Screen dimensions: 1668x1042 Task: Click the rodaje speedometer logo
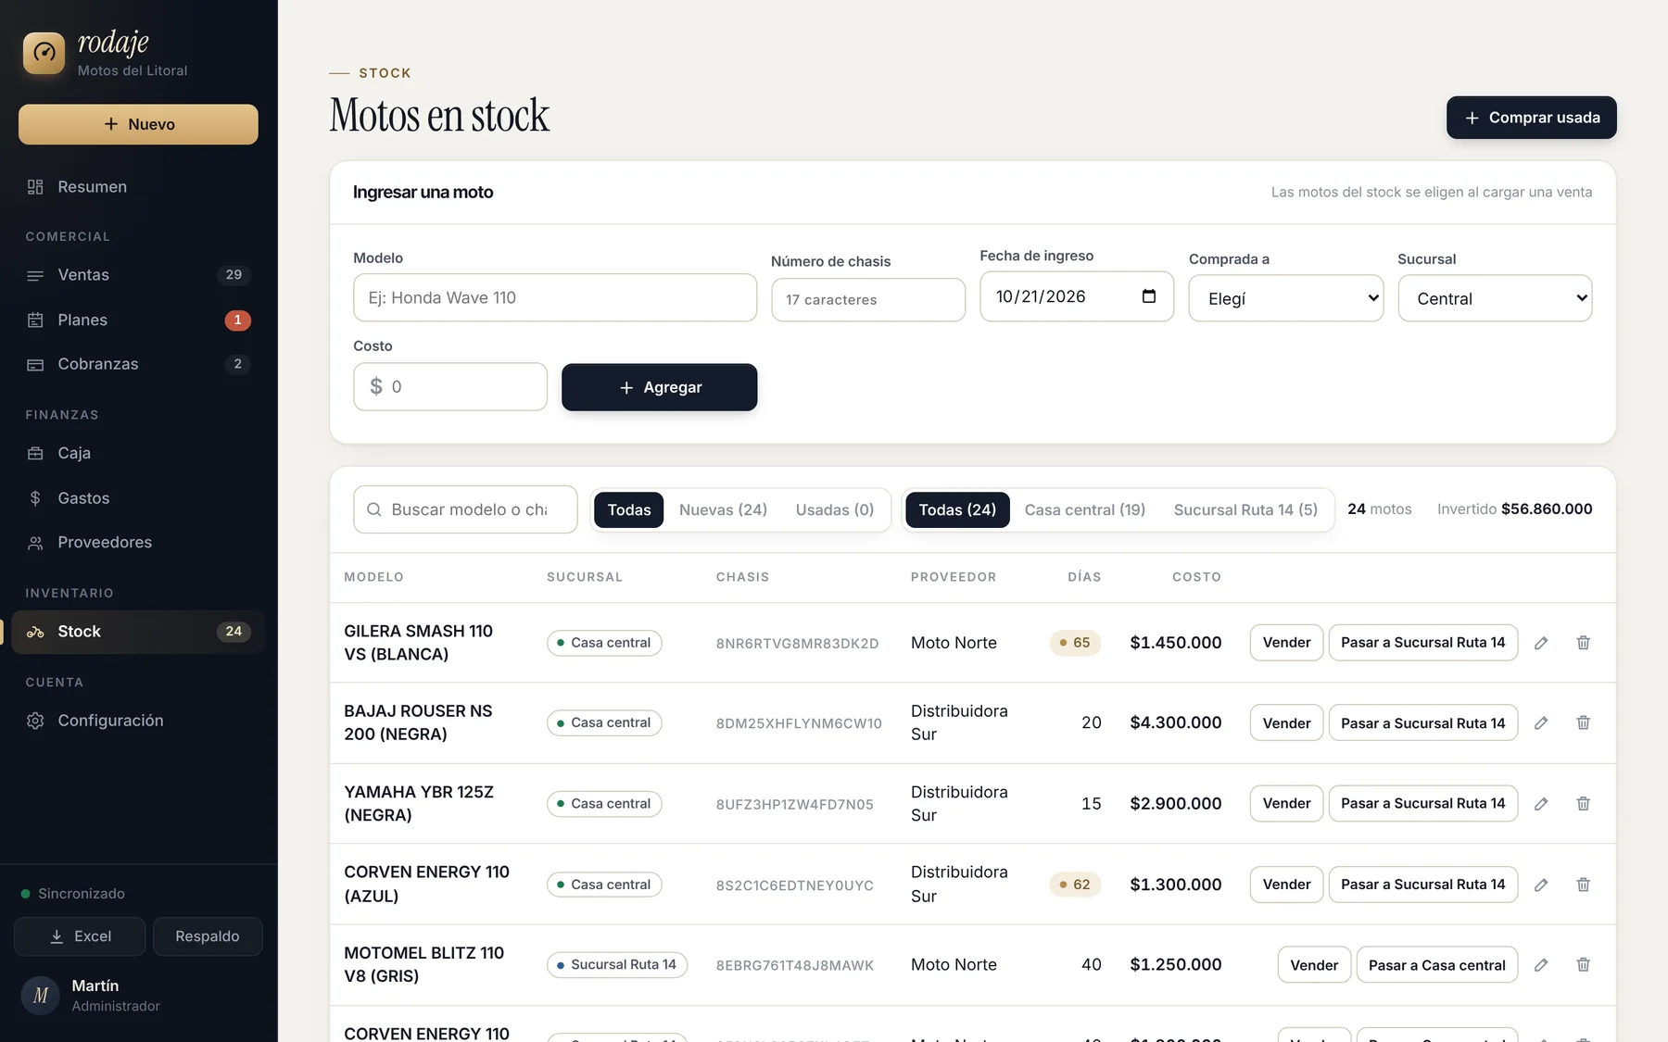(44, 54)
